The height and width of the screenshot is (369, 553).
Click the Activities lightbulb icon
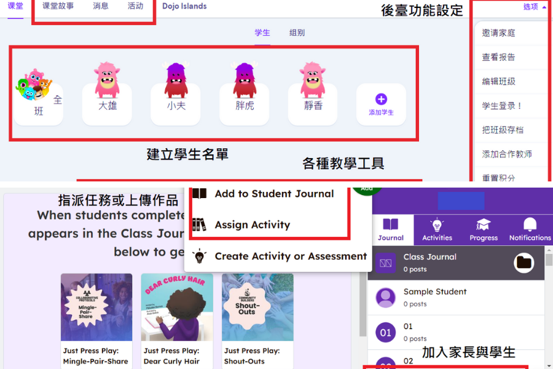(437, 224)
